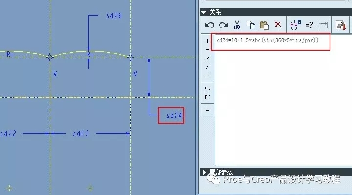Screen dimensions: 352x195
Task: Expand the 局部参数 section
Action: point(204,173)
